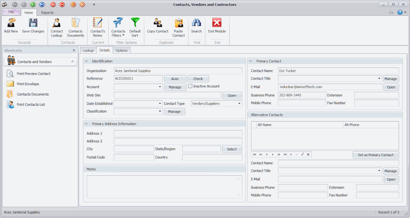Collapse the Identification section
The height and width of the screenshot is (218, 410).
click(87, 61)
